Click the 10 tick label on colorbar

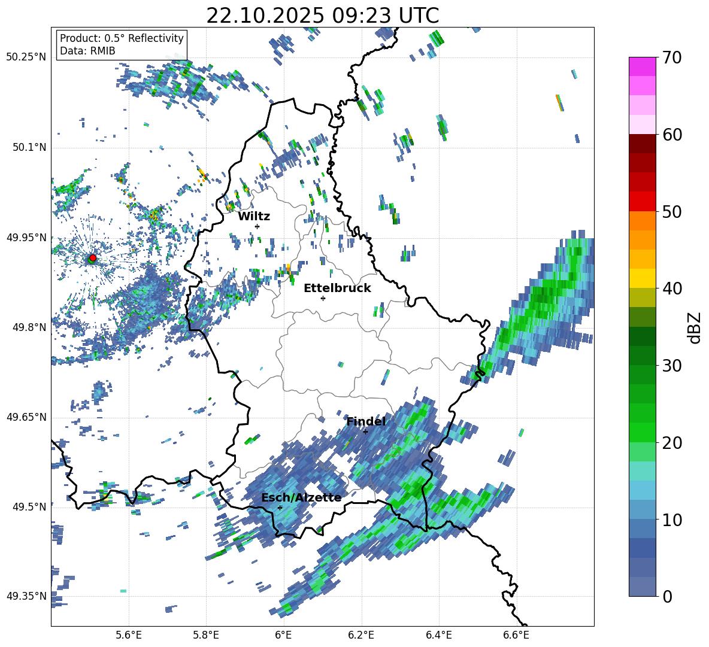coord(672,520)
